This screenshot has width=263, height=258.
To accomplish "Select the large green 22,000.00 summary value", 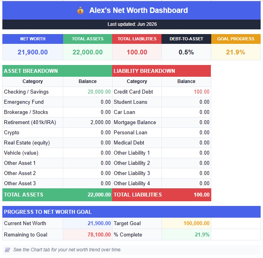I will click(87, 52).
